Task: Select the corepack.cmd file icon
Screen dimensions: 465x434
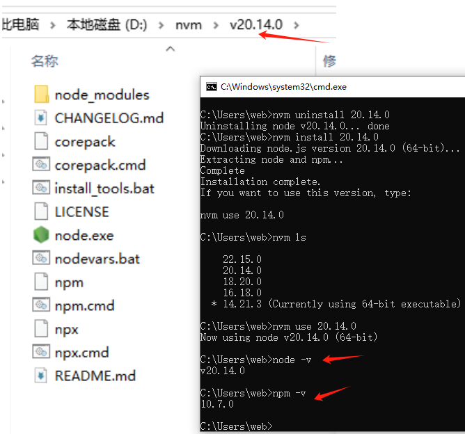Action: click(x=41, y=165)
